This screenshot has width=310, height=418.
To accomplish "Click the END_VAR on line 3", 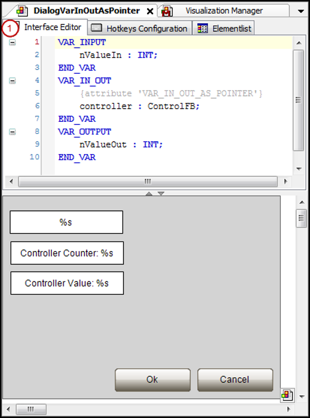I will [77, 68].
